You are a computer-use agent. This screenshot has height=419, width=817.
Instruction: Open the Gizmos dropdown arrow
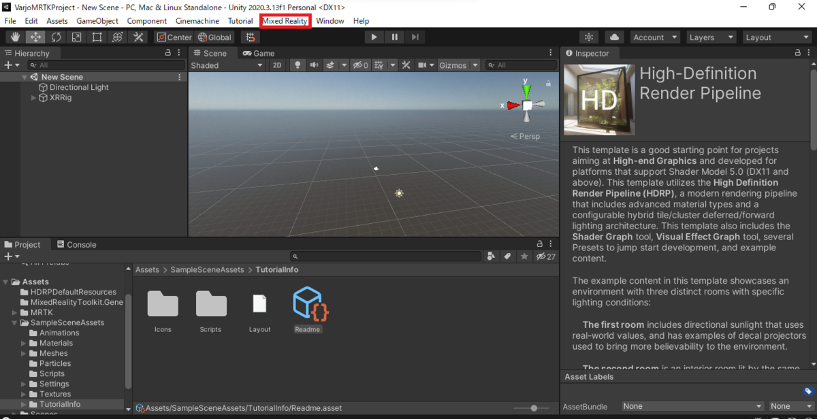pos(475,65)
